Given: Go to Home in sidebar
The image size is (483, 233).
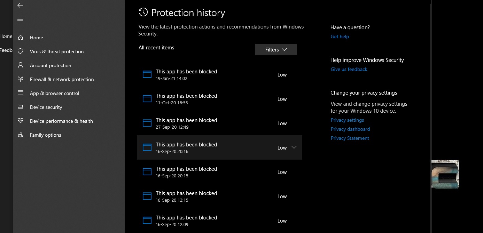Looking at the screenshot, I should 69,38.
